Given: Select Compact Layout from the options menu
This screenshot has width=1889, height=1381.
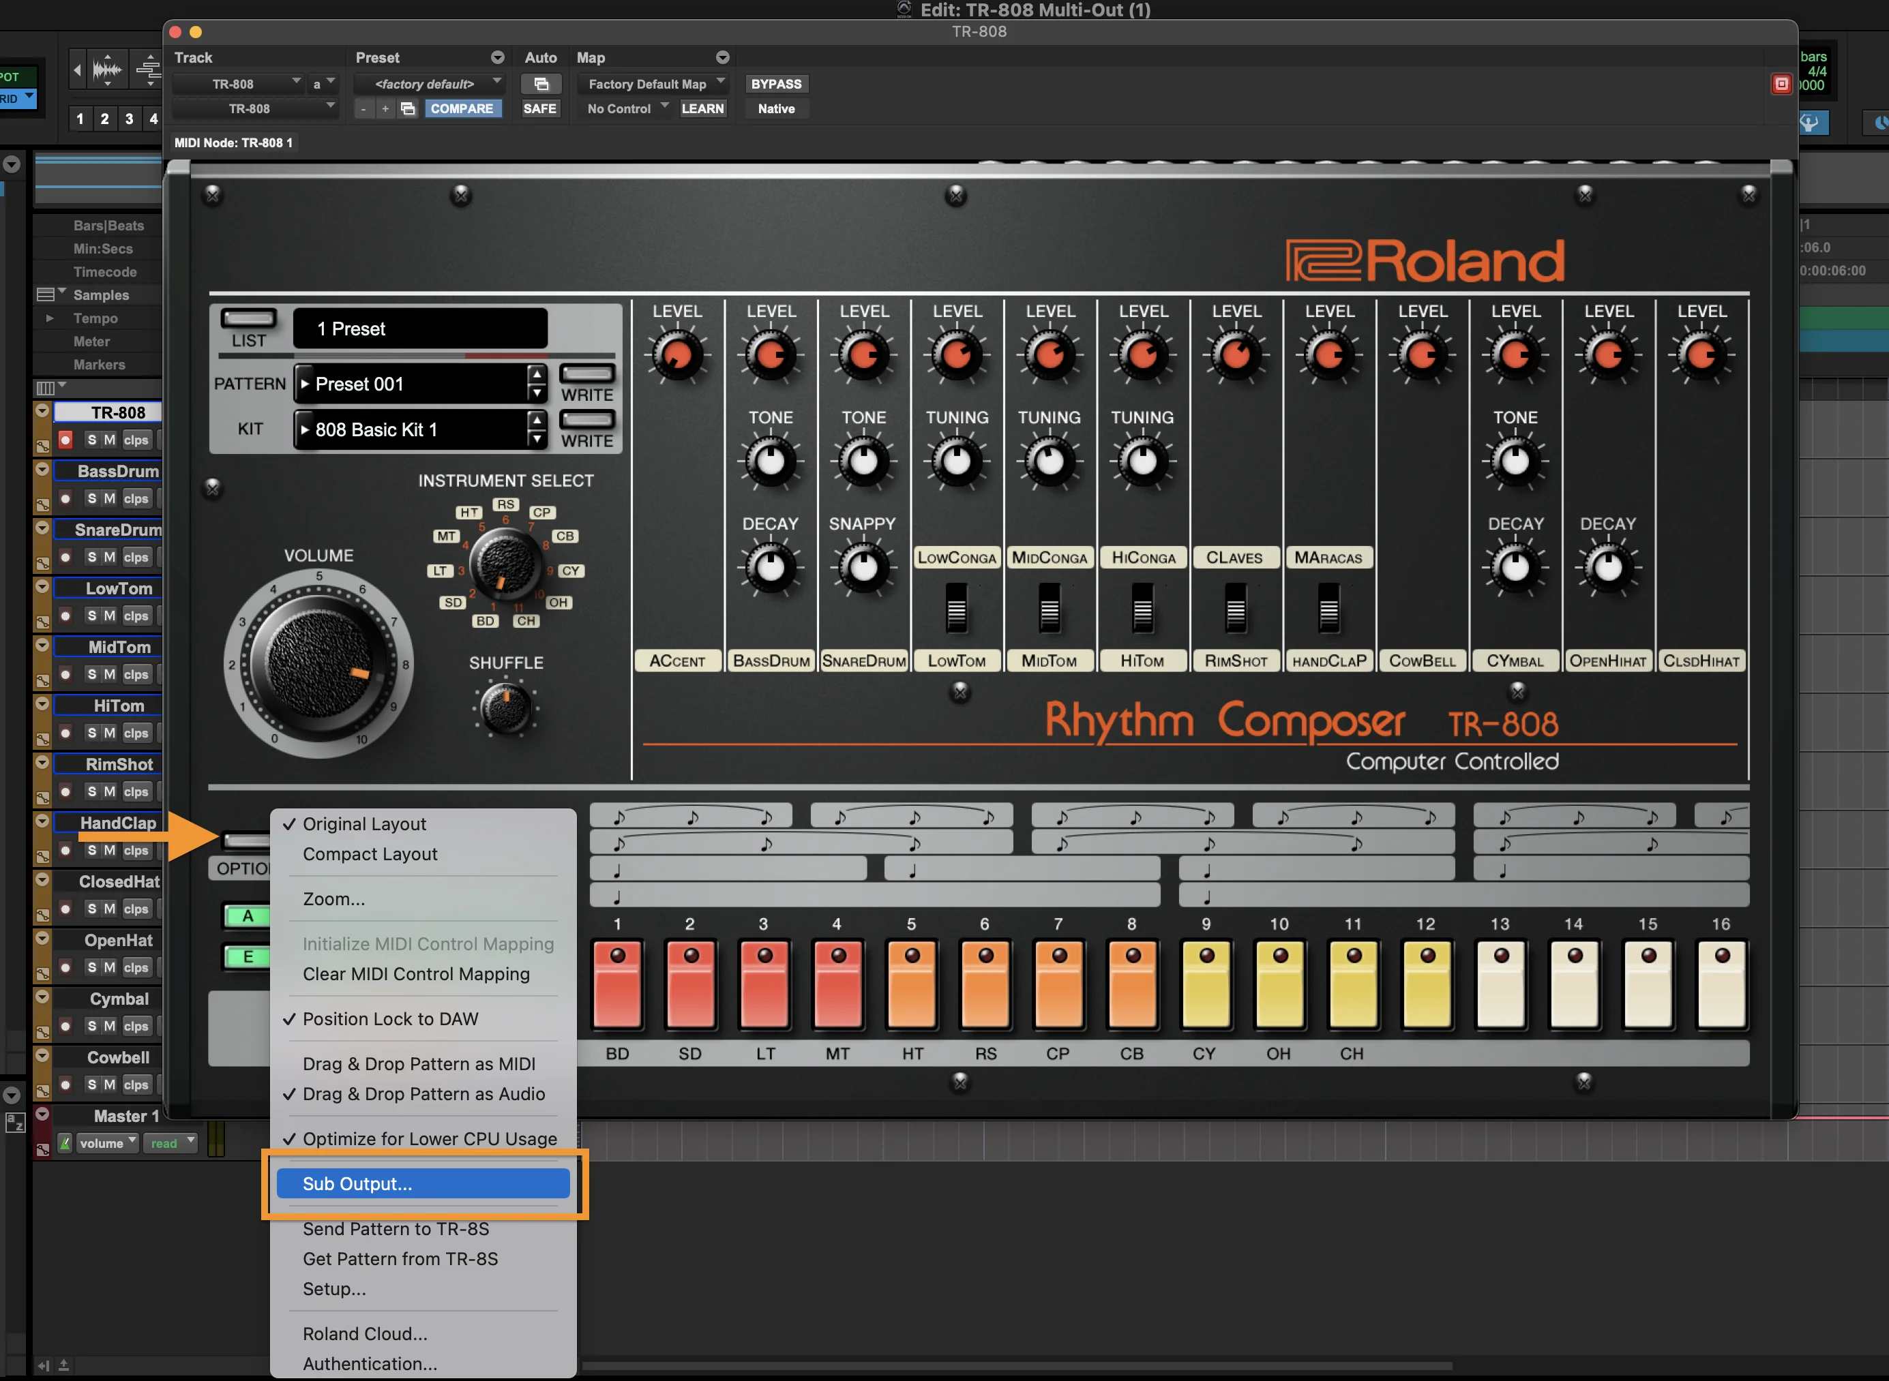Looking at the screenshot, I should click(x=370, y=853).
